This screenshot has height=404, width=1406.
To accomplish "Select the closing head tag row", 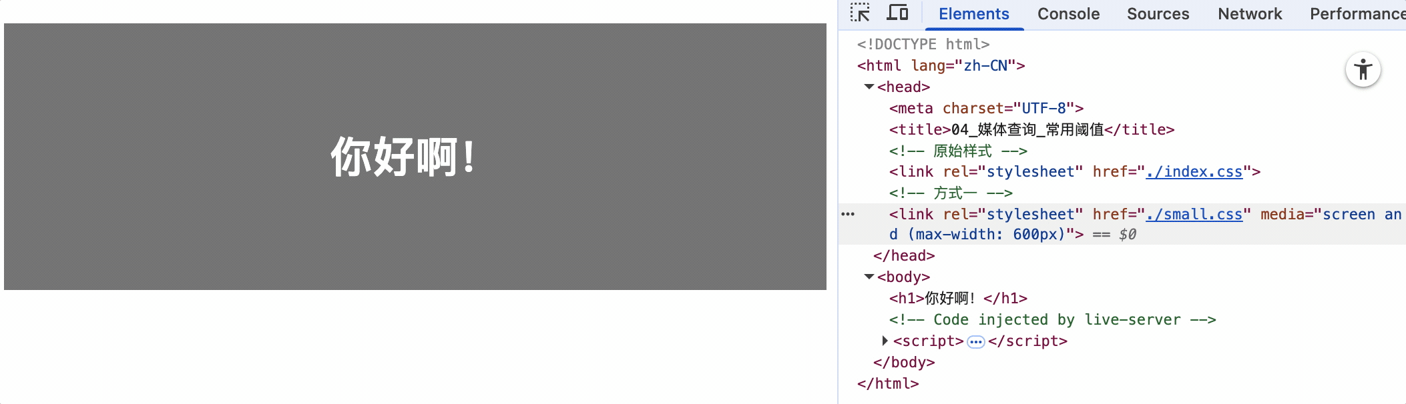I will click(x=904, y=255).
